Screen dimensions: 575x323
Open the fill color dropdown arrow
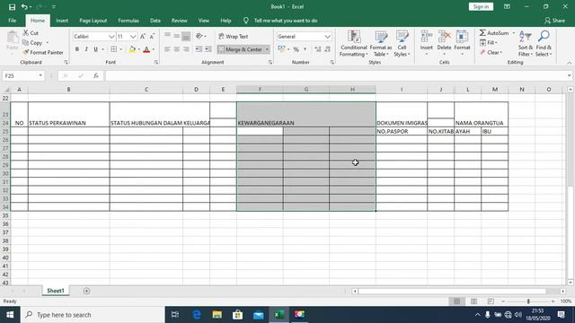pyautogui.click(x=139, y=49)
